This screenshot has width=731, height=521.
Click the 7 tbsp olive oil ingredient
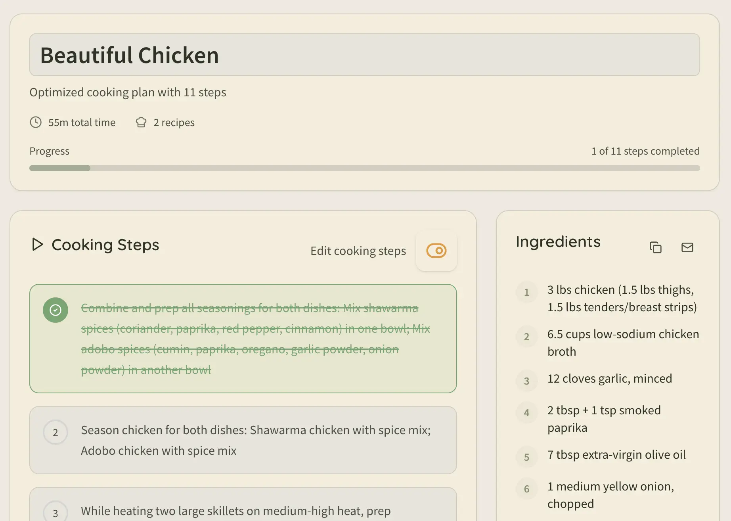pyautogui.click(x=616, y=455)
